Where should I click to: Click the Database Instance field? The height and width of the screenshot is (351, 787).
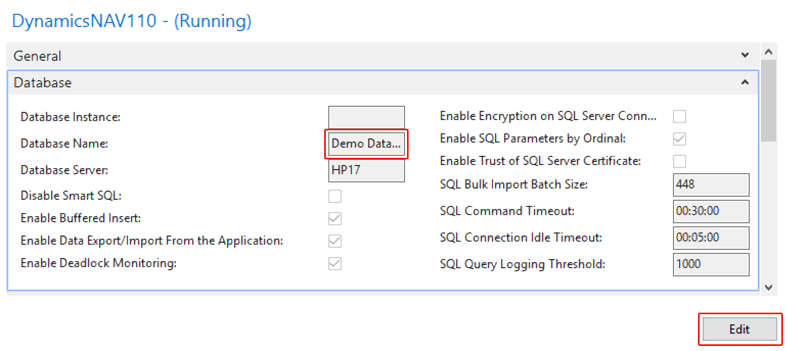(x=367, y=117)
